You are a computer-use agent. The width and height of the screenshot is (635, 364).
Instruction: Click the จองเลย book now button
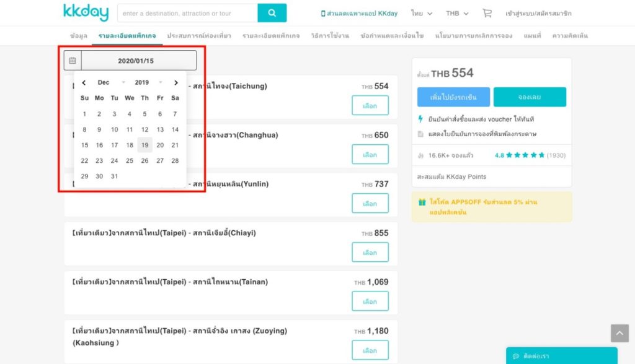pyautogui.click(x=530, y=97)
